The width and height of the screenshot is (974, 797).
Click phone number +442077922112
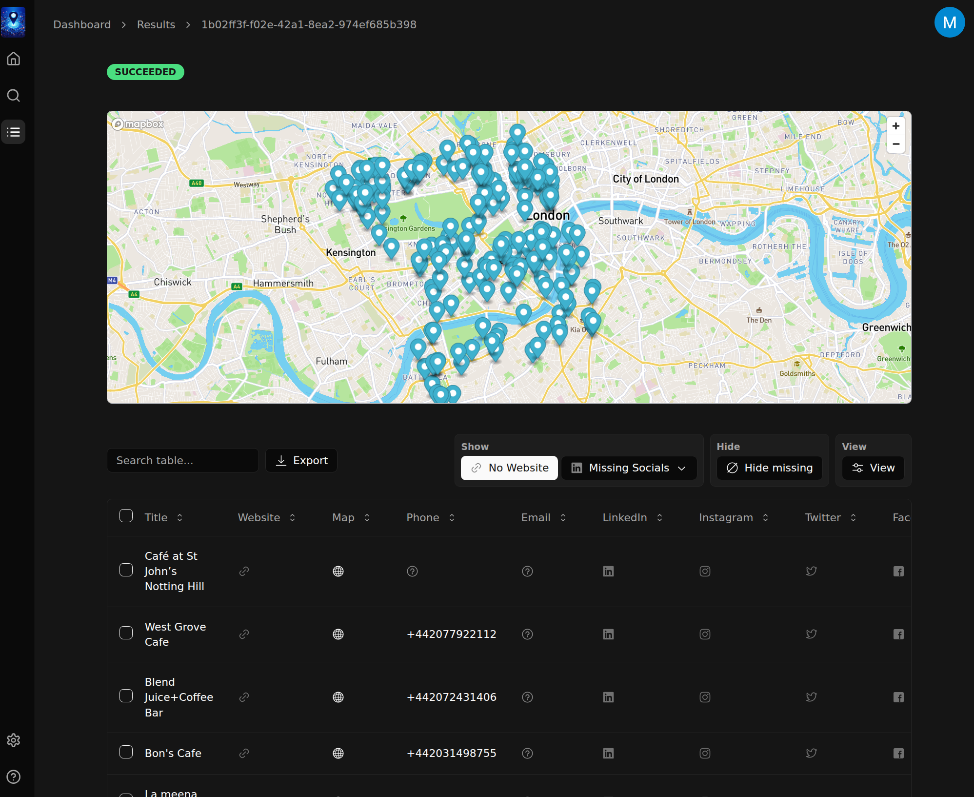(x=451, y=634)
